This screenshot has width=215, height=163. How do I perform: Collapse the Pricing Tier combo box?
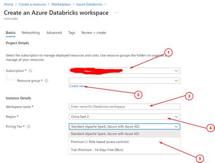[x=124, y=126]
